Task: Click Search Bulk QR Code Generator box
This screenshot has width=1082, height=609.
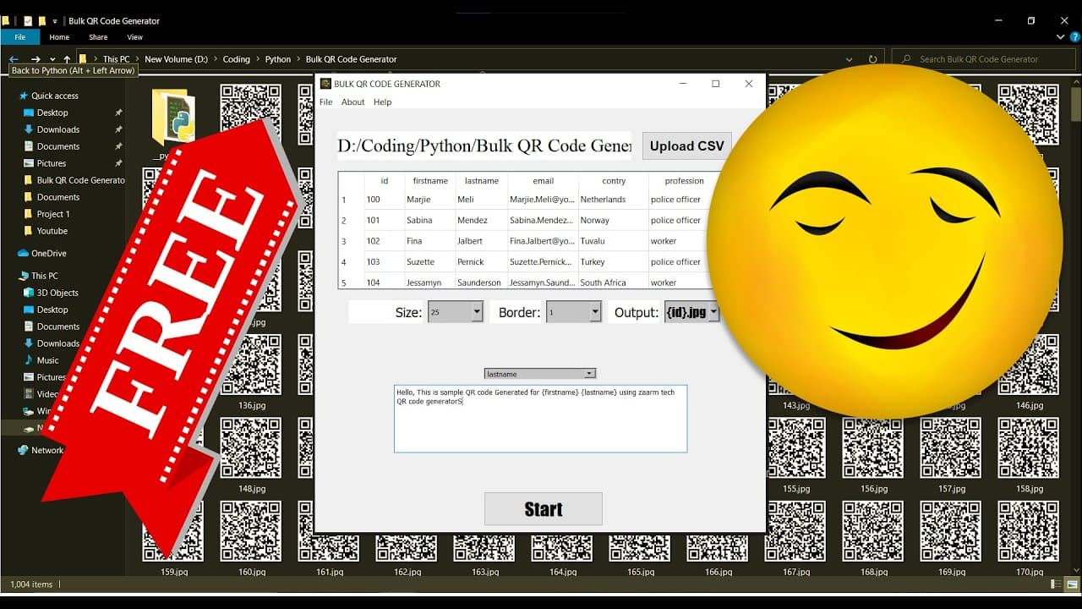Action: coord(982,59)
